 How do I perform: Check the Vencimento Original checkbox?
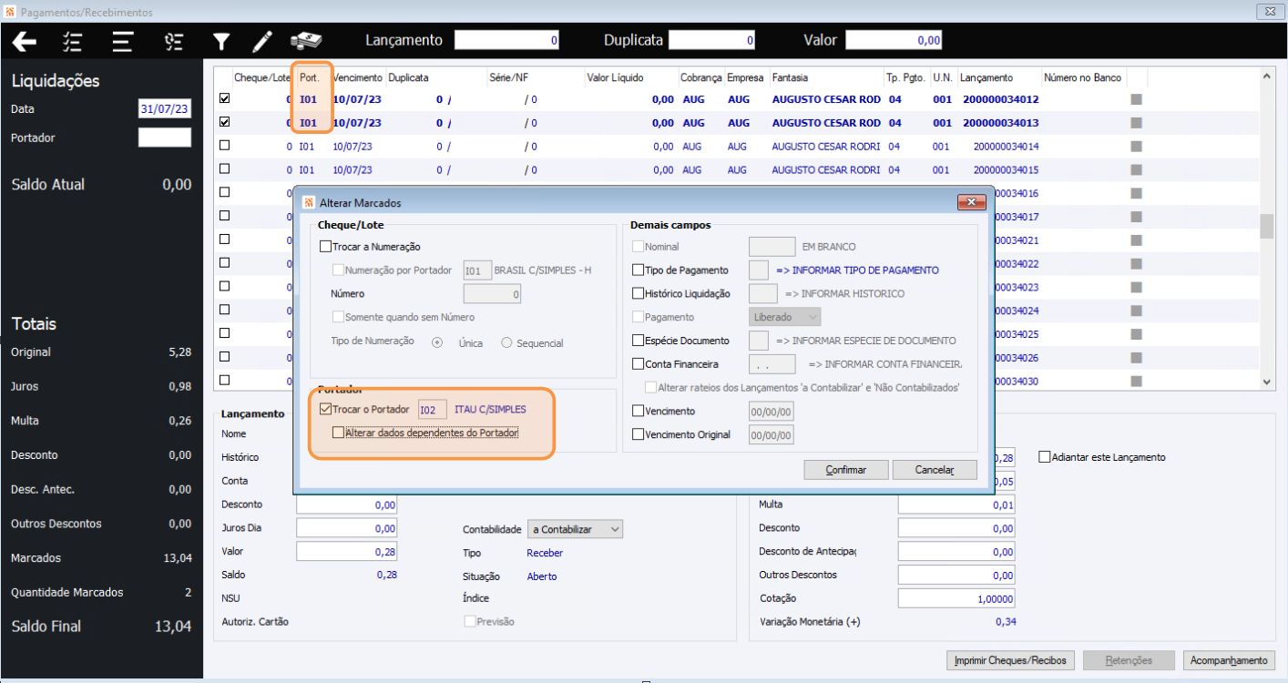(x=638, y=434)
